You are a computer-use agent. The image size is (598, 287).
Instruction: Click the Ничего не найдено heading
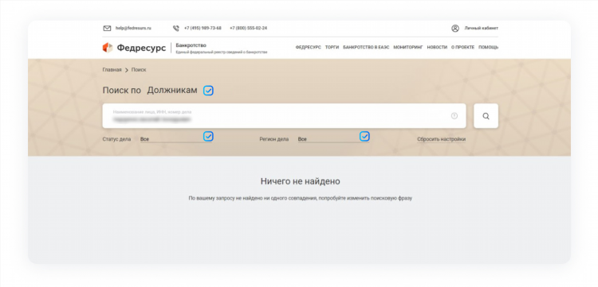click(x=300, y=181)
